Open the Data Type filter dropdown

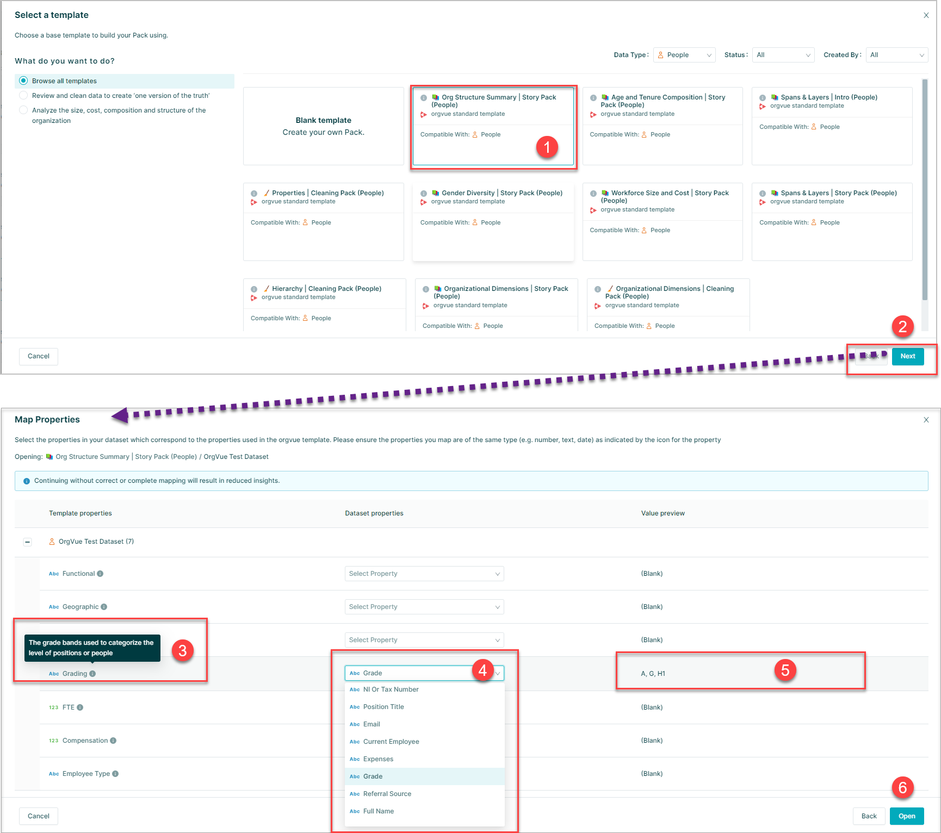click(x=684, y=54)
